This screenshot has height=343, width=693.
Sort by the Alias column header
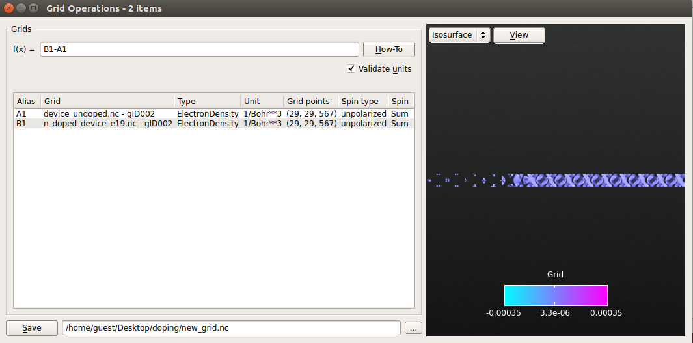pos(27,102)
